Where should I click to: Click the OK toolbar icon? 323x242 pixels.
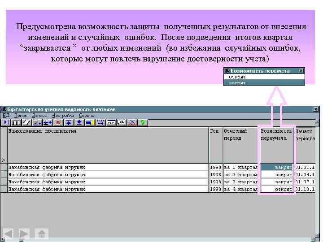(132, 123)
